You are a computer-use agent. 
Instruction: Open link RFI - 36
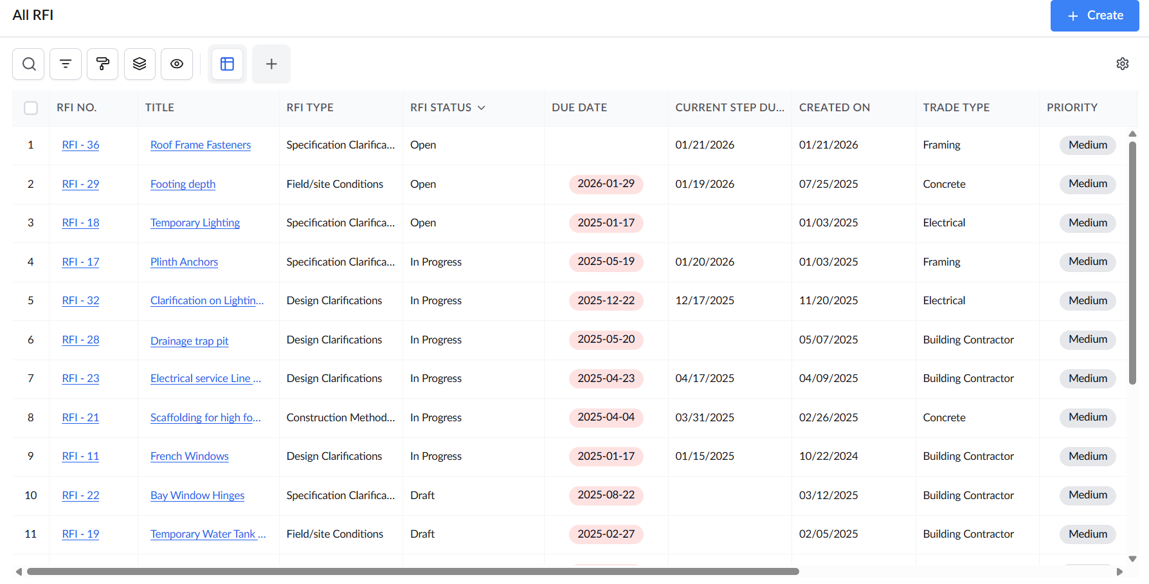80,145
